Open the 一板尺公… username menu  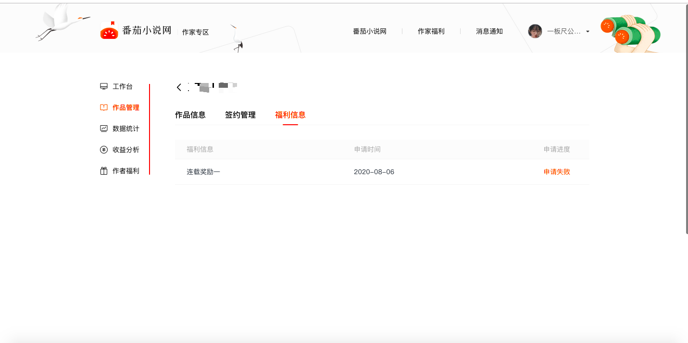564,31
